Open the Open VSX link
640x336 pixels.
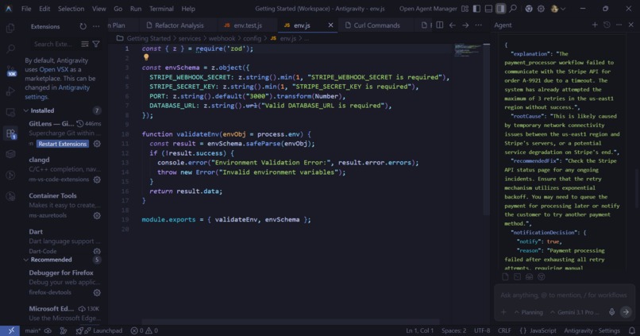[54, 69]
